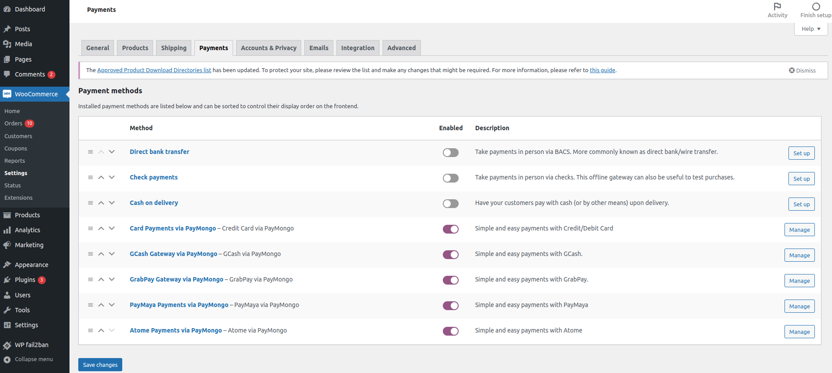Grab the Card Payments via PayMongo drag handle
The height and width of the screenshot is (373, 832).
pos(91,228)
